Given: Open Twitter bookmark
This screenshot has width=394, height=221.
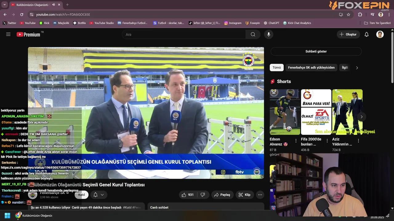Looking at the screenshot, I should pos(10,23).
